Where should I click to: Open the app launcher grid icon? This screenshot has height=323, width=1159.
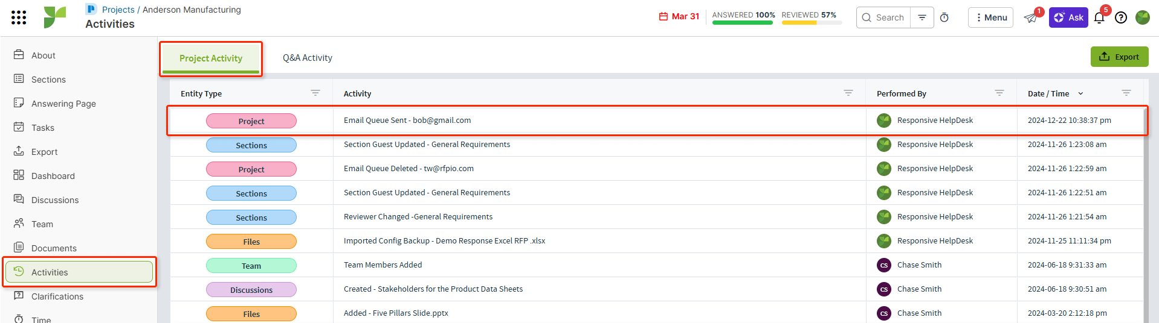click(19, 17)
